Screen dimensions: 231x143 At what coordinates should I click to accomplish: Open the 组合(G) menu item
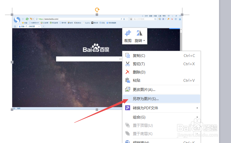pyautogui.click(x=161, y=117)
